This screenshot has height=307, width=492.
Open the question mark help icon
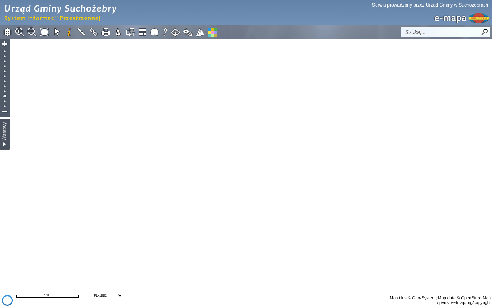[165, 32]
